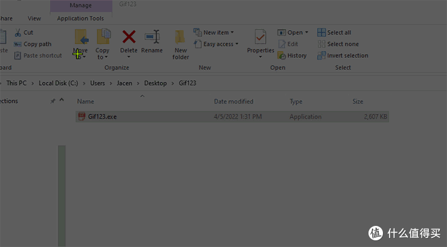Click the 2,607 KB size cell
The image size is (447, 247).
pyautogui.click(x=376, y=116)
